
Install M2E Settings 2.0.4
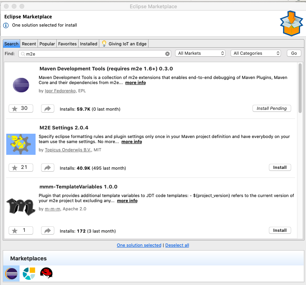click(x=280, y=167)
